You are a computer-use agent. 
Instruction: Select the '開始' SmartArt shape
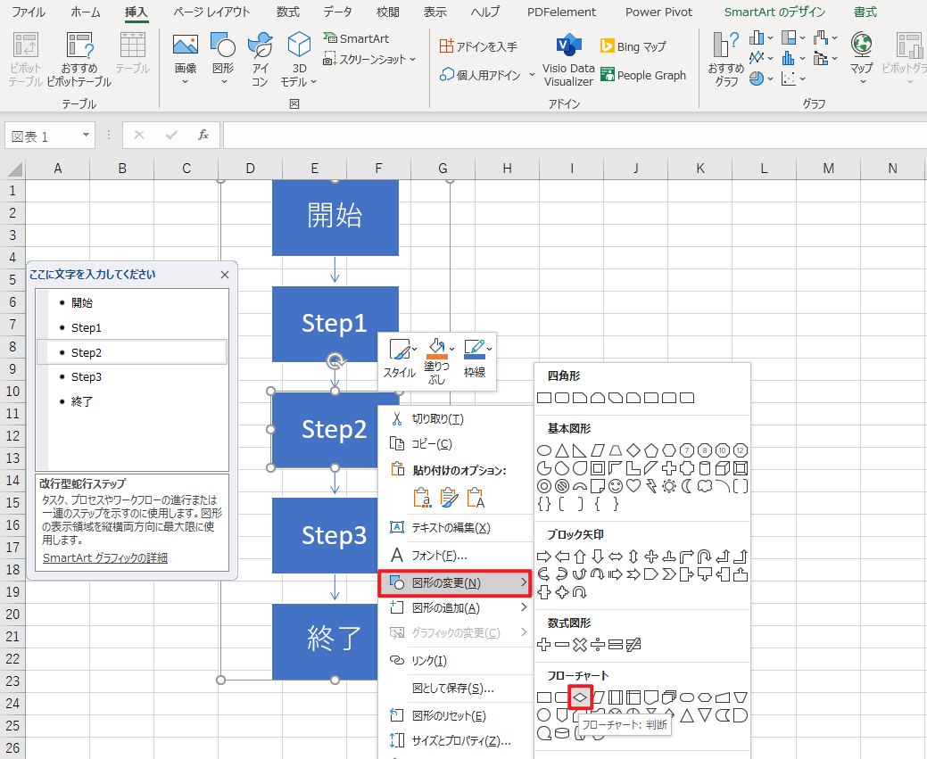coord(335,218)
